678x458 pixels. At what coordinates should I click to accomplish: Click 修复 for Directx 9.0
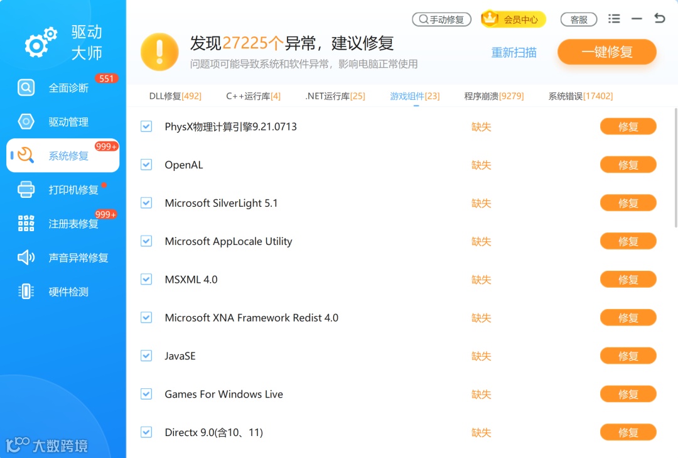click(x=628, y=432)
